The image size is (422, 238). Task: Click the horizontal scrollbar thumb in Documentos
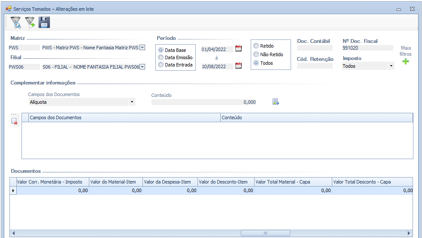265,233
